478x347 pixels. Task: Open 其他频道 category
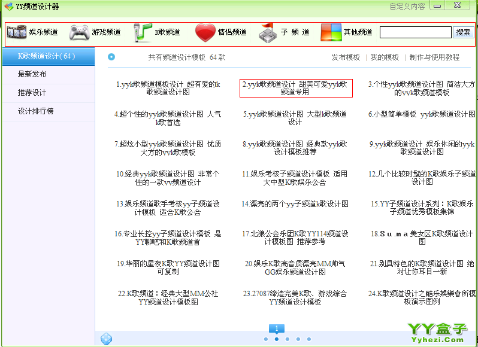point(358,32)
